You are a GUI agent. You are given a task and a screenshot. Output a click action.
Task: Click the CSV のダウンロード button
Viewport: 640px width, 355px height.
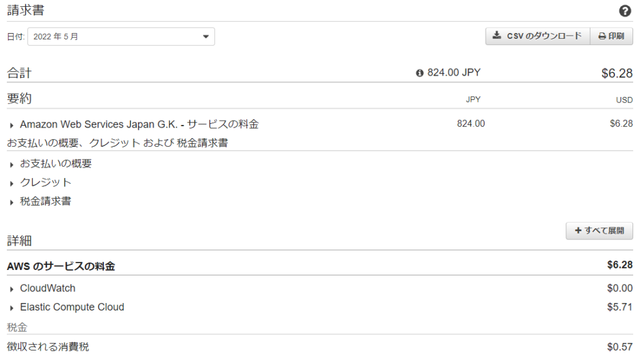pos(537,36)
